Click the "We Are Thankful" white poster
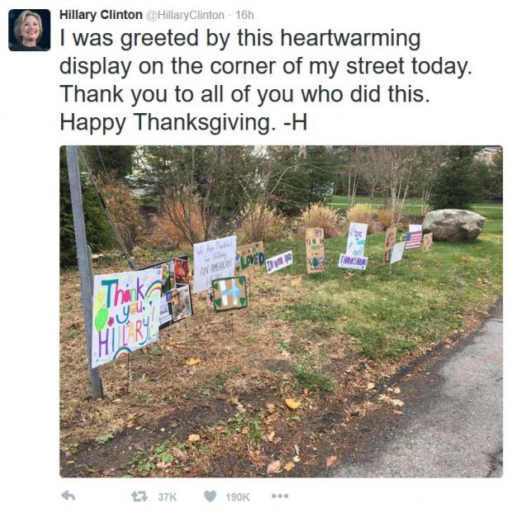 click(214, 263)
